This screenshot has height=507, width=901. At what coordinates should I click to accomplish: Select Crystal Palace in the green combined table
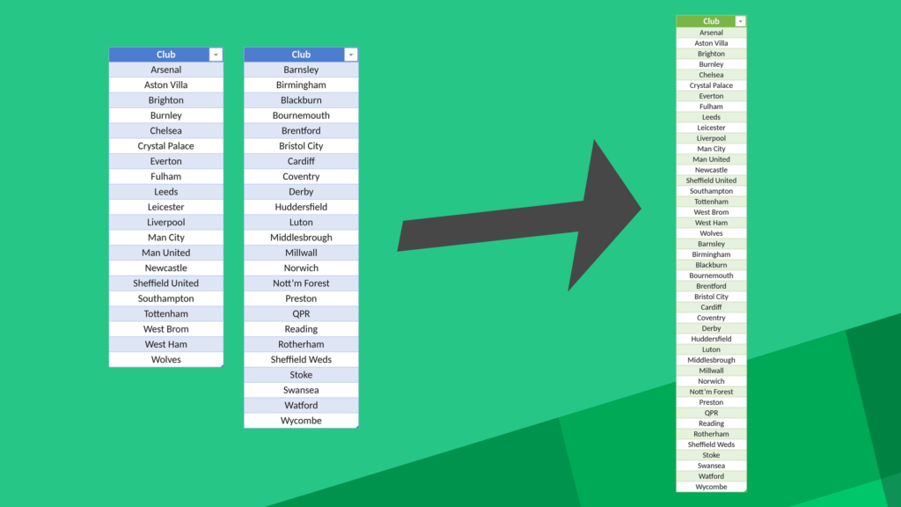point(711,85)
